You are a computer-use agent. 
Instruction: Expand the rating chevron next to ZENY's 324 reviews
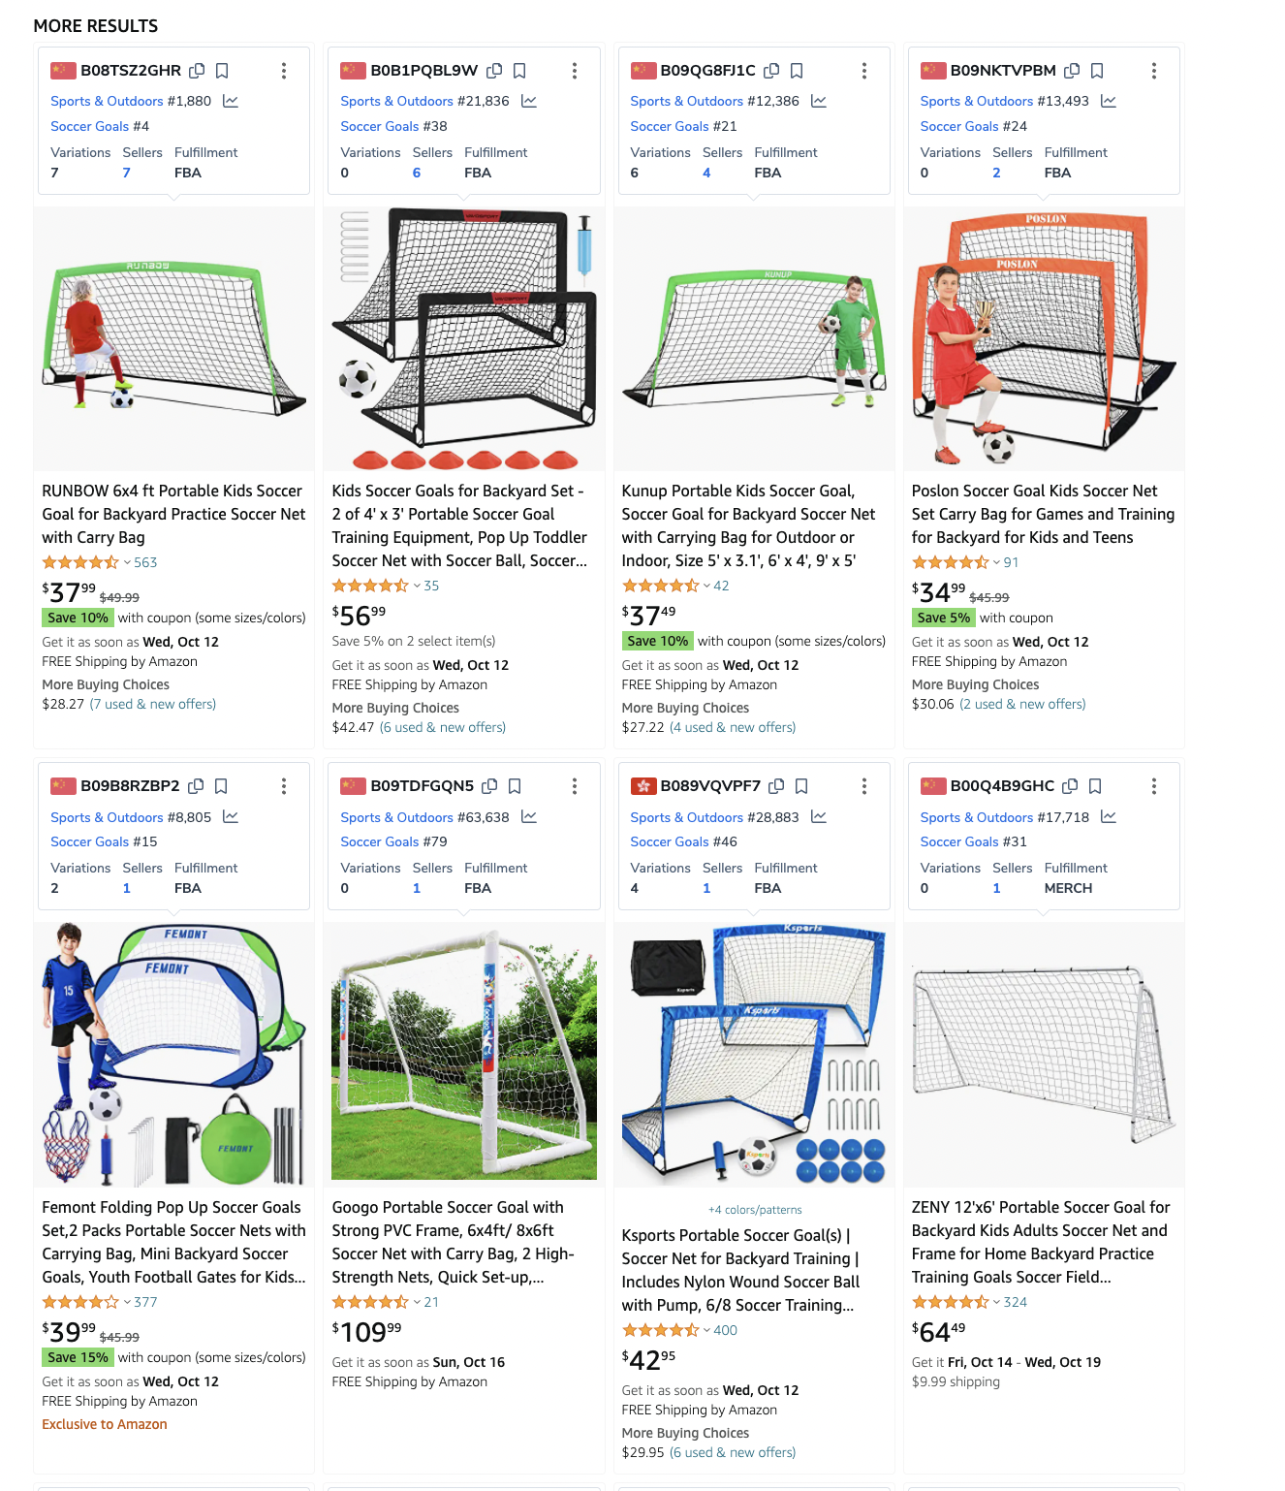(996, 1302)
